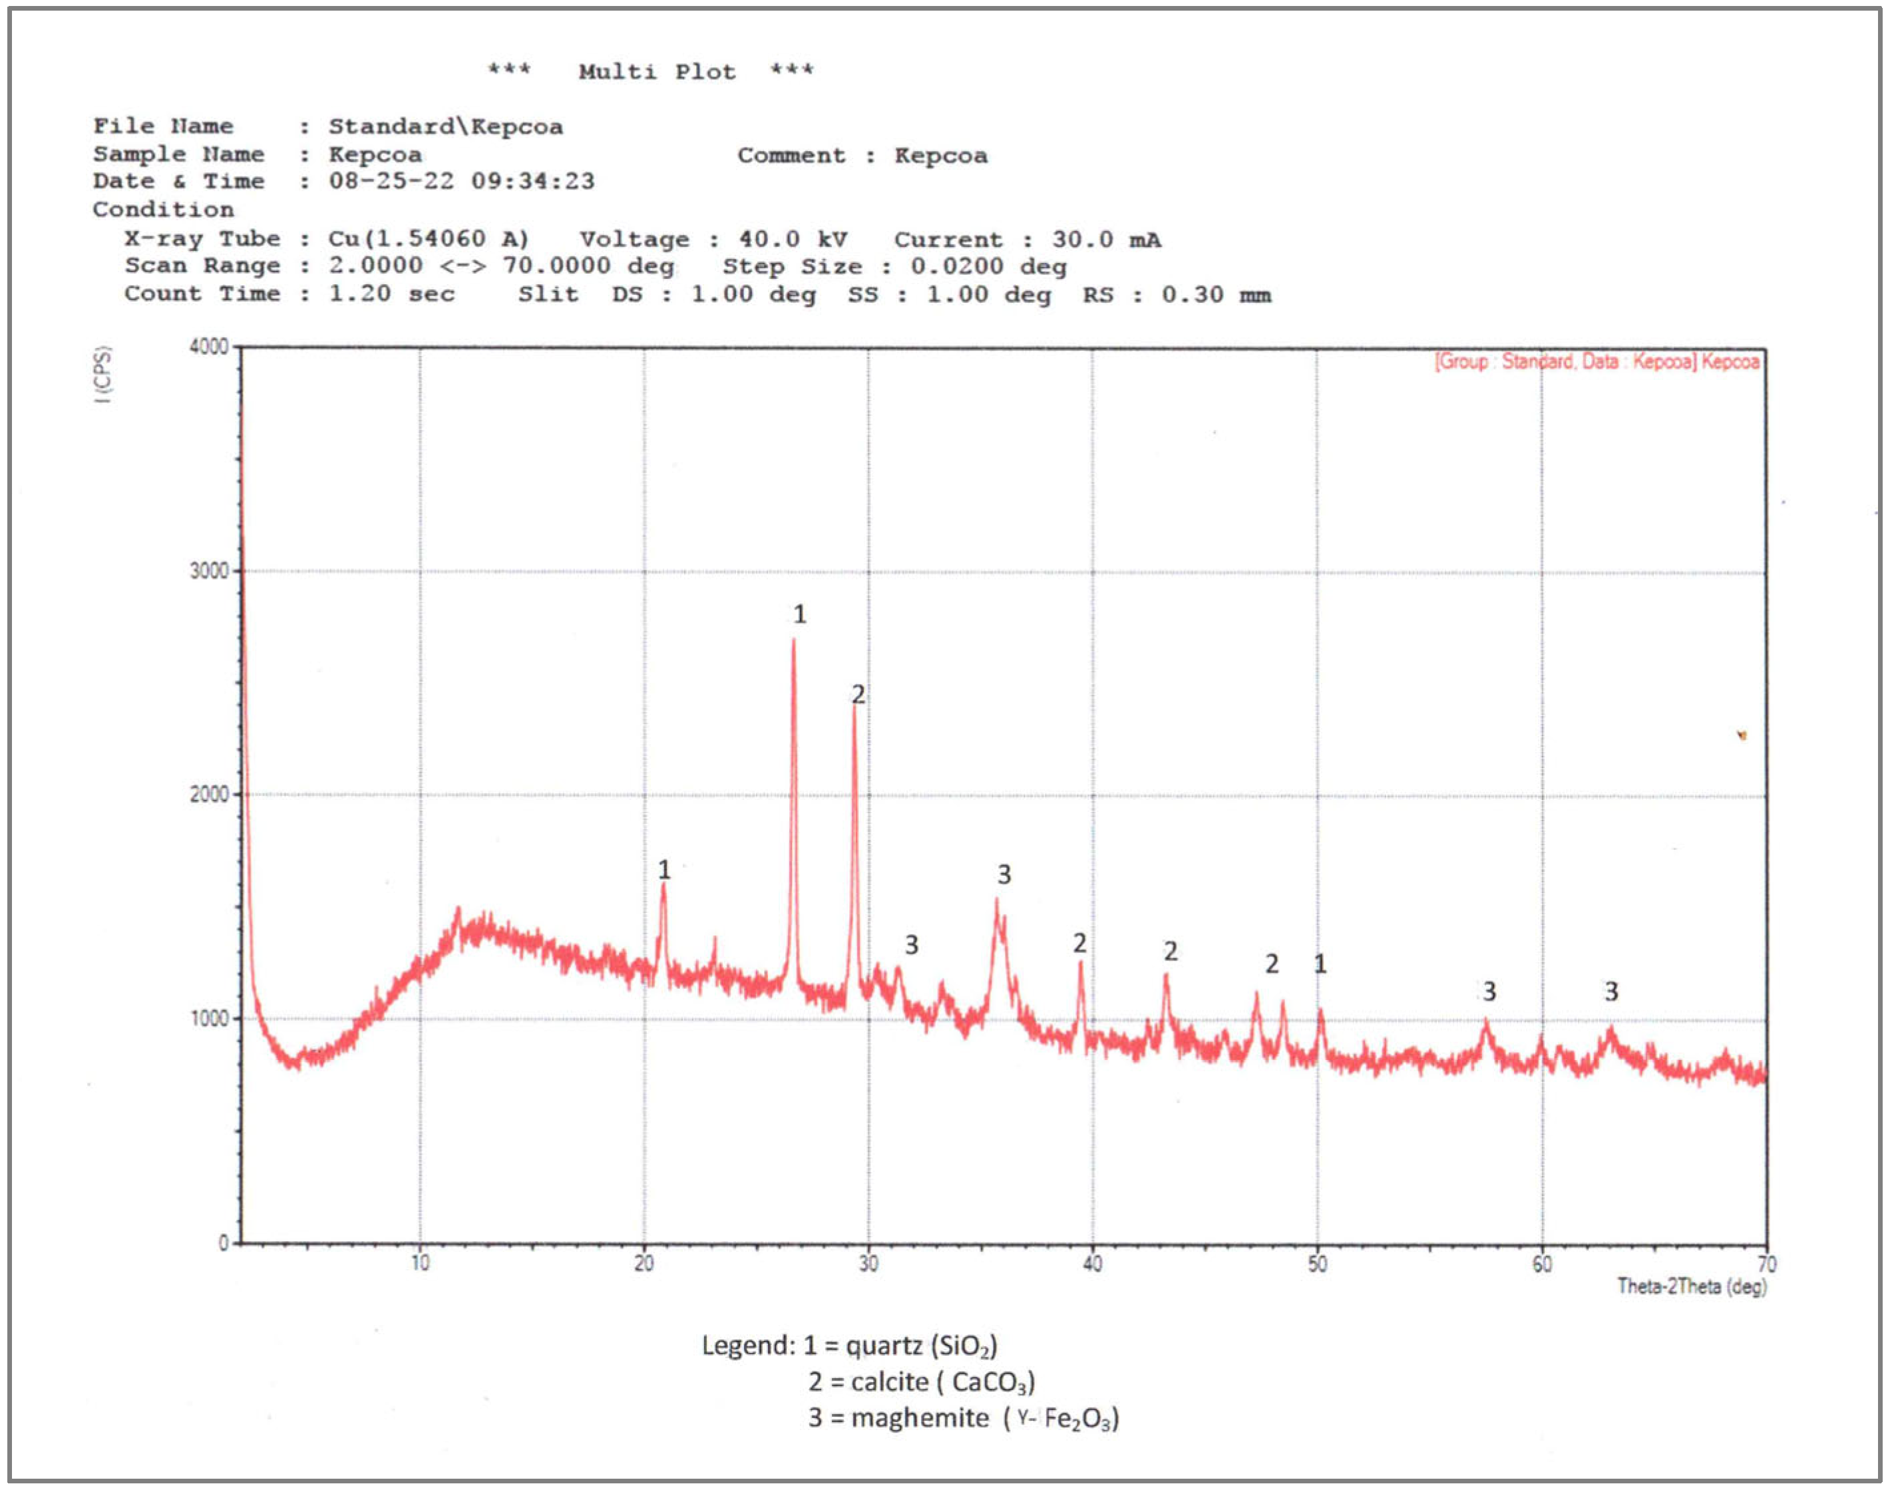Click the label 3 near 57.5 degrees
1888x1490 pixels.
tap(1489, 991)
